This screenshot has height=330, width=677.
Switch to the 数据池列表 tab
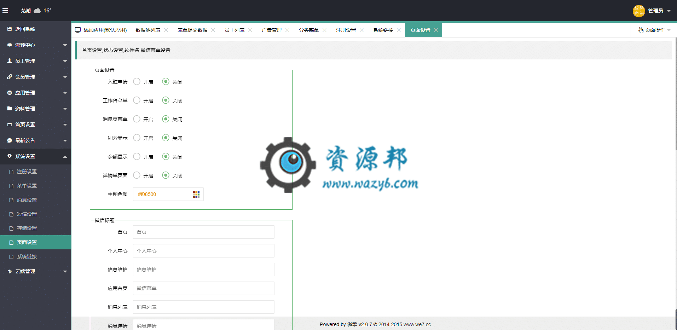(148, 30)
